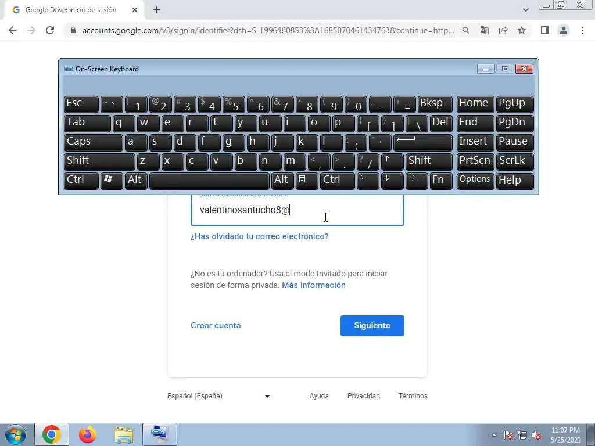Tap the @ 2 key on On-Screen Keyboard
This screenshot has width=595, height=446.
160,104
